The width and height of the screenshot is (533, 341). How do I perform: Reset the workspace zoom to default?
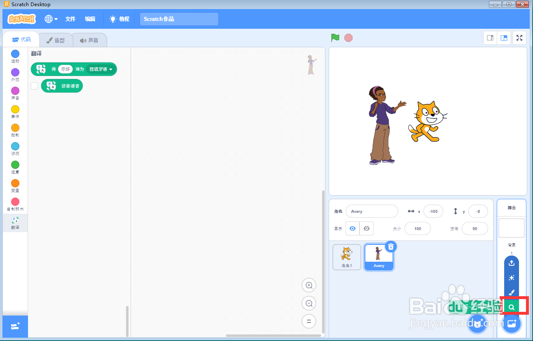(309, 321)
